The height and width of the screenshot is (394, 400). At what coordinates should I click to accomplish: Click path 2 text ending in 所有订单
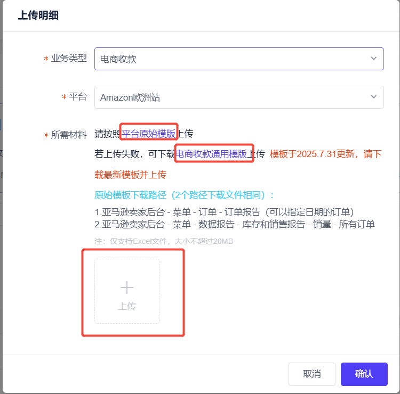(x=235, y=224)
